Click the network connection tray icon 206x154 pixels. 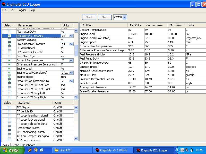click(182, 150)
